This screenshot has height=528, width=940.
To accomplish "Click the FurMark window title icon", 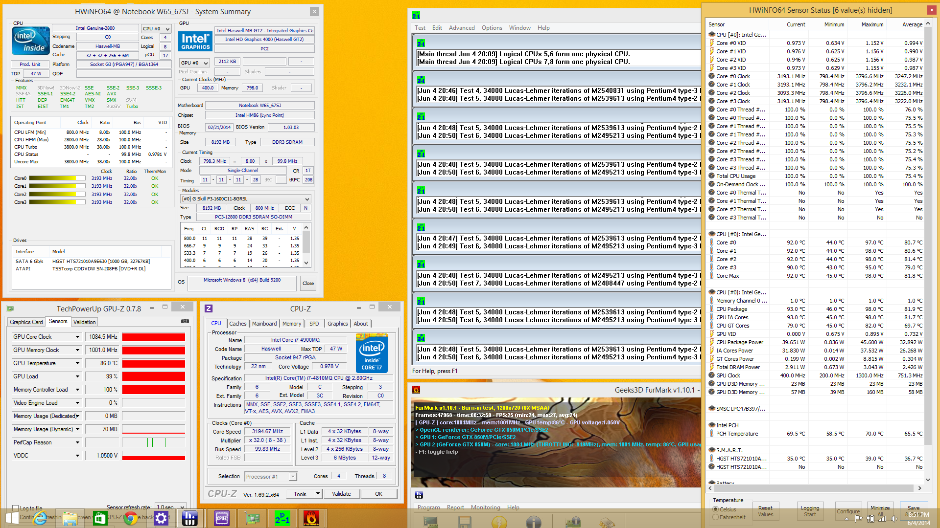I will pos(416,390).
